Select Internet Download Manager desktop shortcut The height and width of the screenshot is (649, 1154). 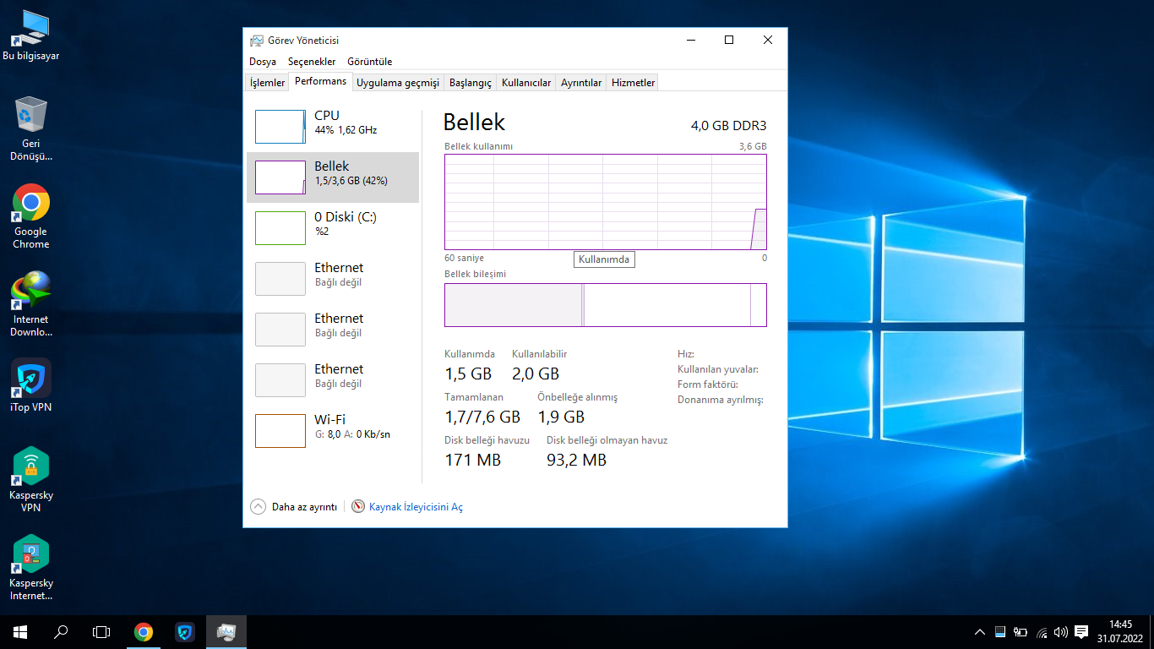[31, 305]
